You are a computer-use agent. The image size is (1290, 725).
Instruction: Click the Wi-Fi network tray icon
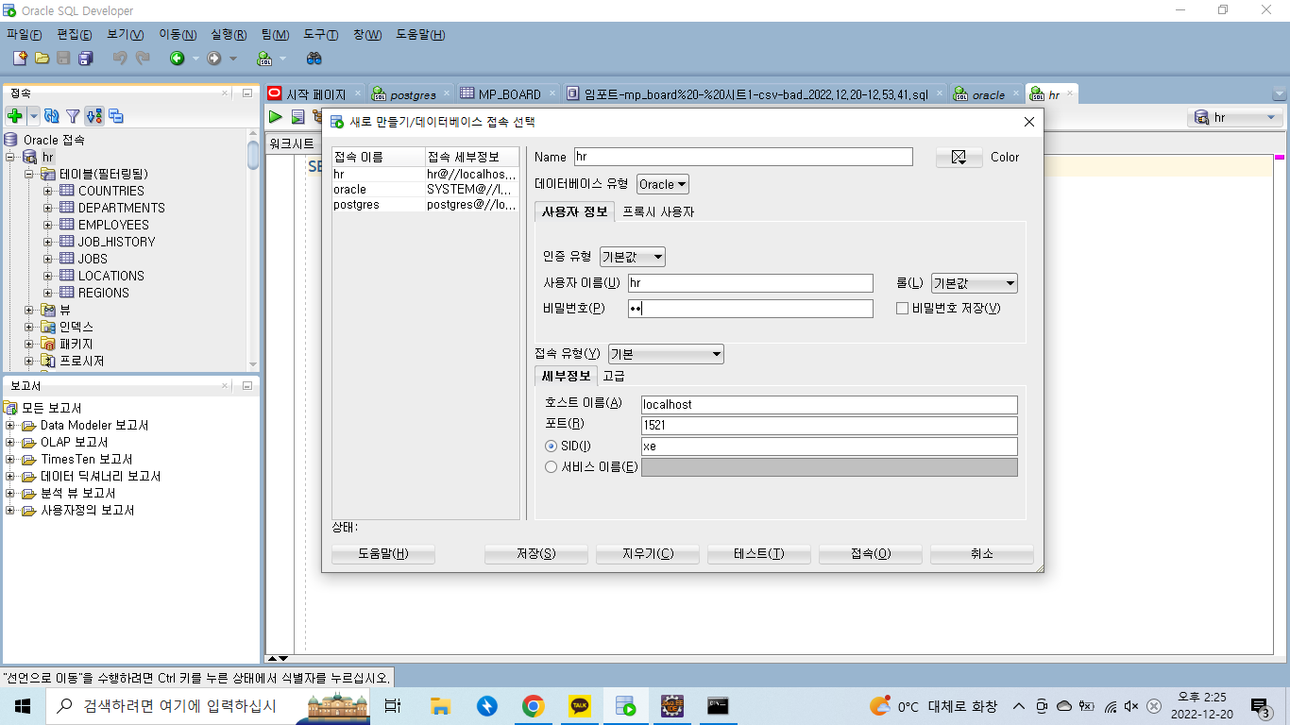1110,706
